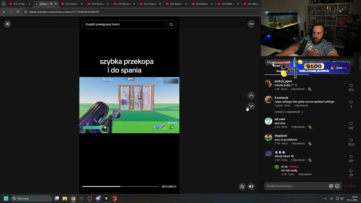Viewport: 361px width, 203px height.
Task: Switch to the '(31) Paulisia' tab
Action: [176, 4]
